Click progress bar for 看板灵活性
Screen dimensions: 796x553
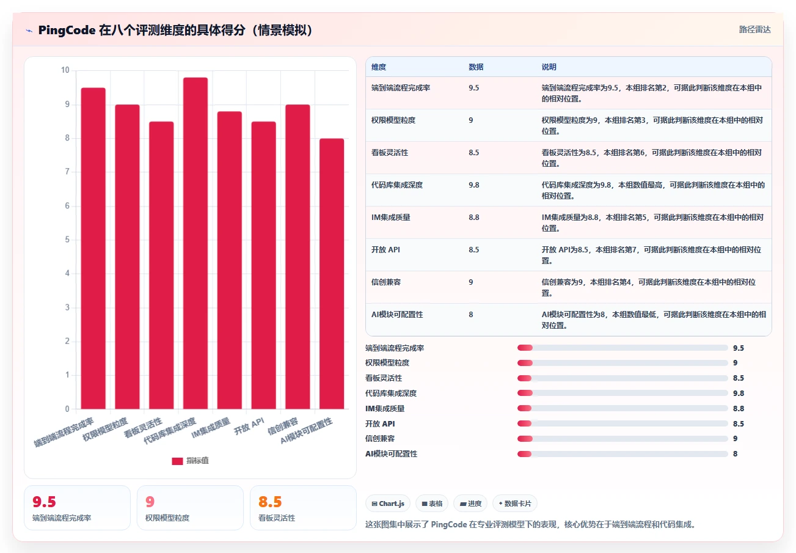(623, 378)
